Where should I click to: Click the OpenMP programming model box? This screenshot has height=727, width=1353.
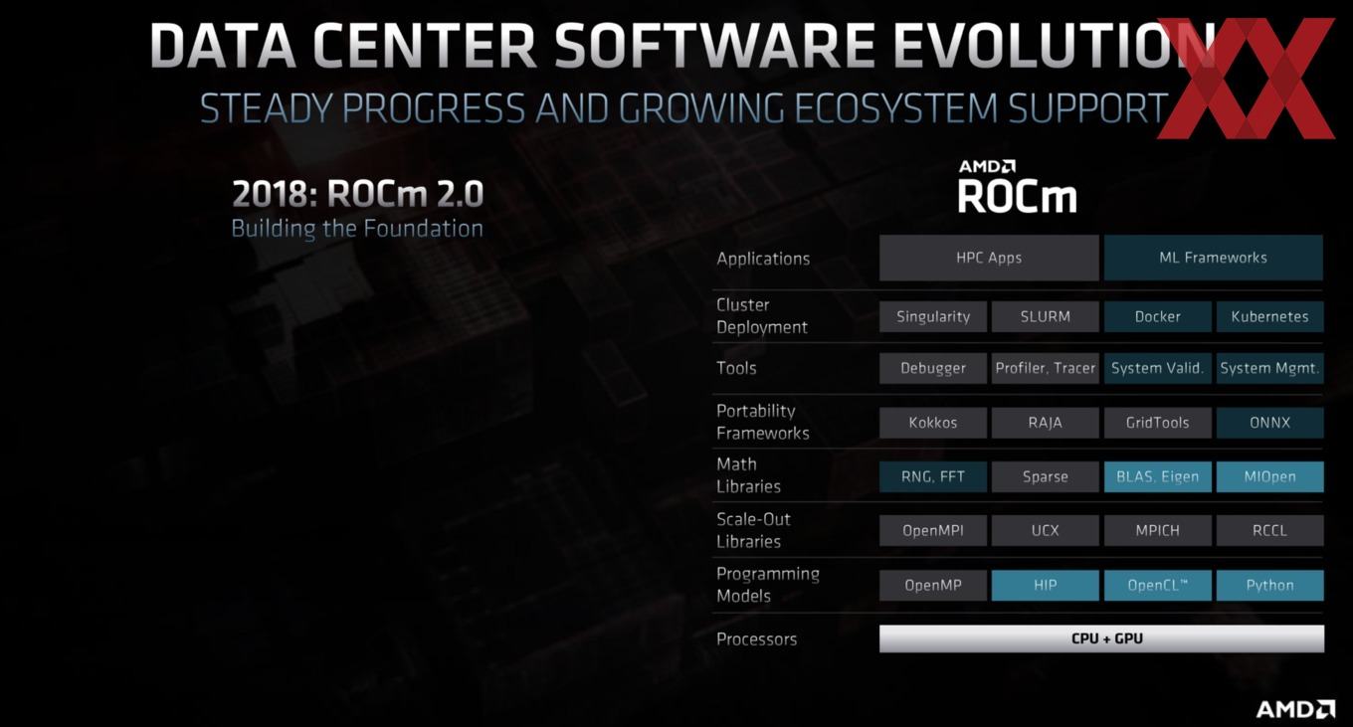click(x=933, y=585)
